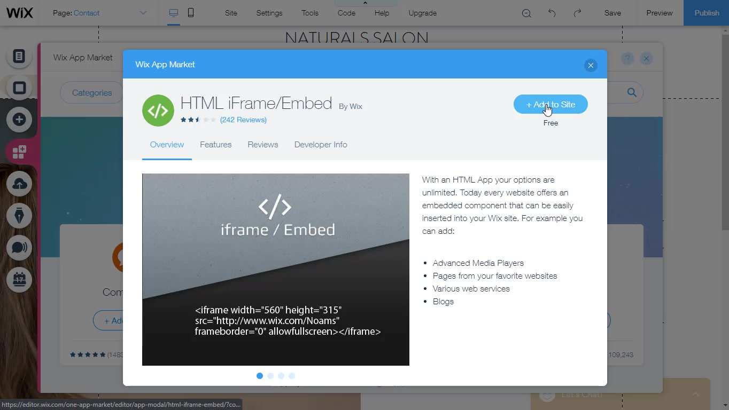Switch to the Reviews tab
Screen dimensions: 729x410
click(x=262, y=145)
